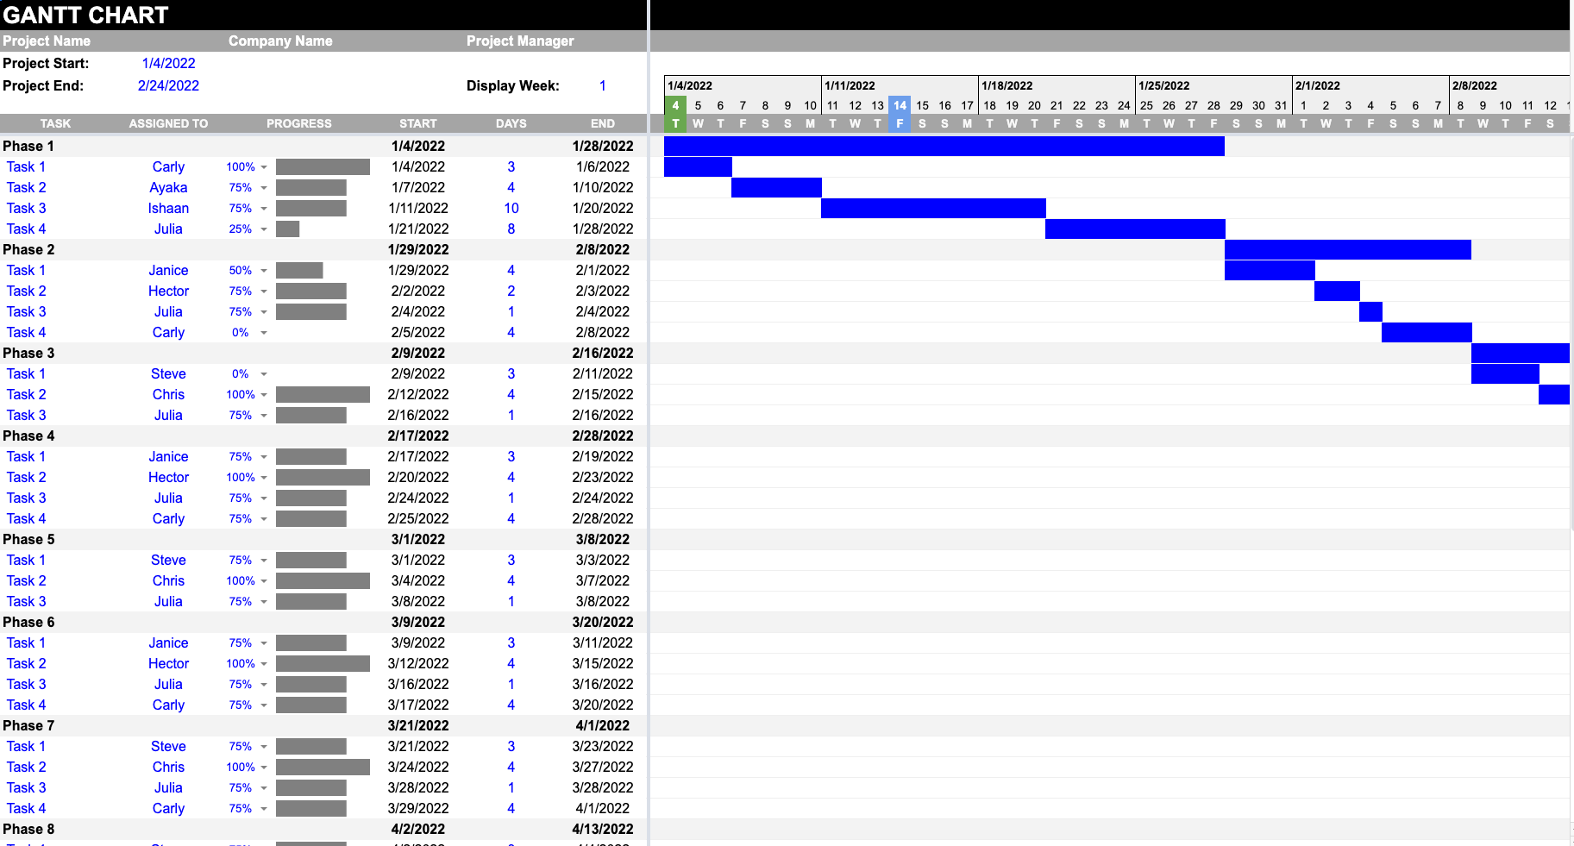The image size is (1574, 846).
Task: Open Hector's progress dropdown in Phase 6
Action: [264, 663]
